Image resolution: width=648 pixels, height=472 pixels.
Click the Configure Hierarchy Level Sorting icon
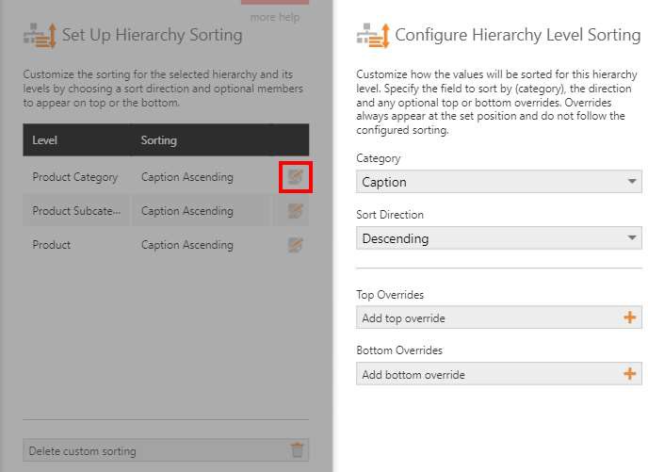(x=373, y=36)
